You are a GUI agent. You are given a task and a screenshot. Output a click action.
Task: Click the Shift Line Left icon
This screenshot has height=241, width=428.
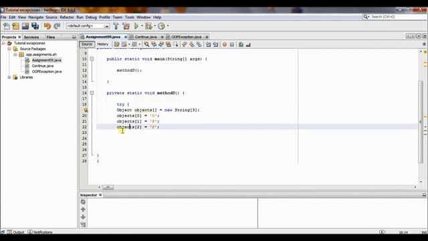pos(208,44)
